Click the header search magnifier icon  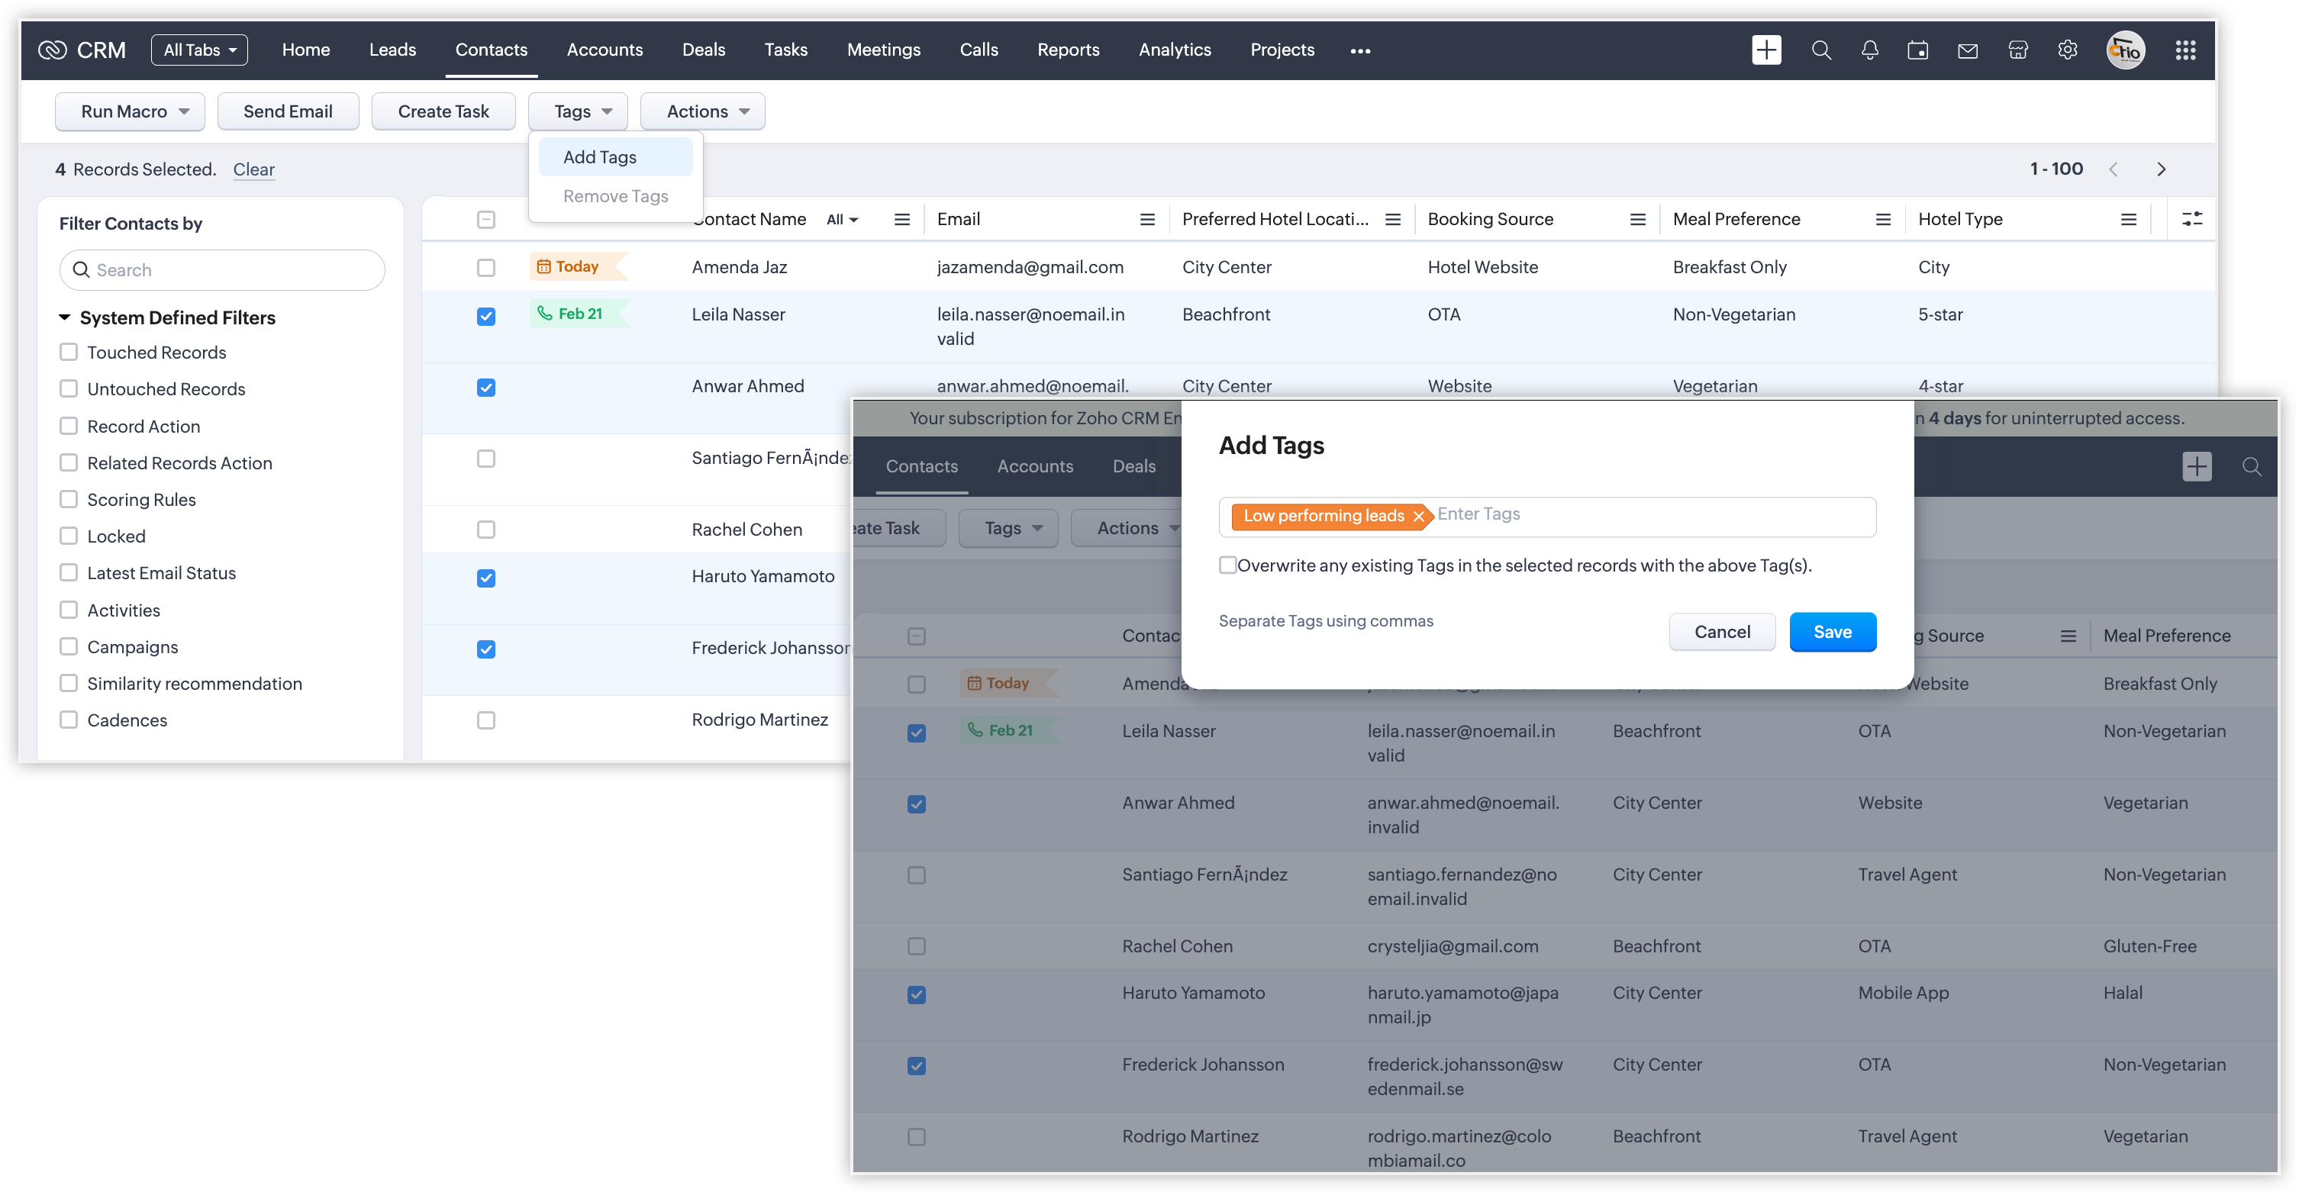[x=1821, y=50]
